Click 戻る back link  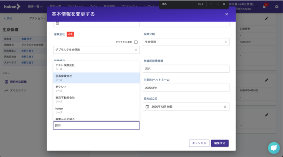point(8,18)
